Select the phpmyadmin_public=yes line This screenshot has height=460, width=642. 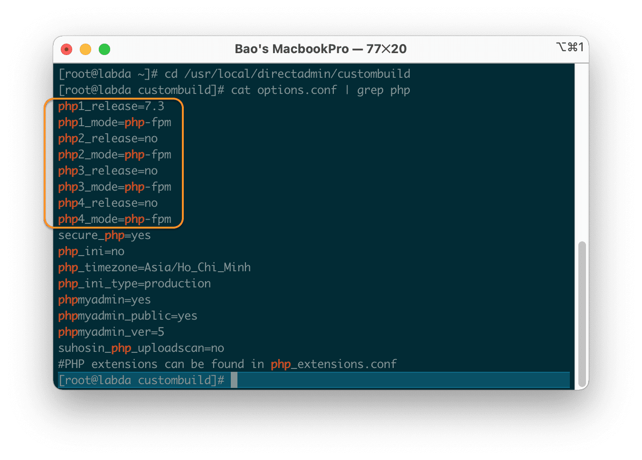coord(127,315)
